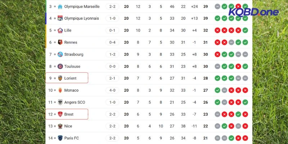Click the KQBD.one watermark logo
Screen dimensions: 288x144
point(254,12)
